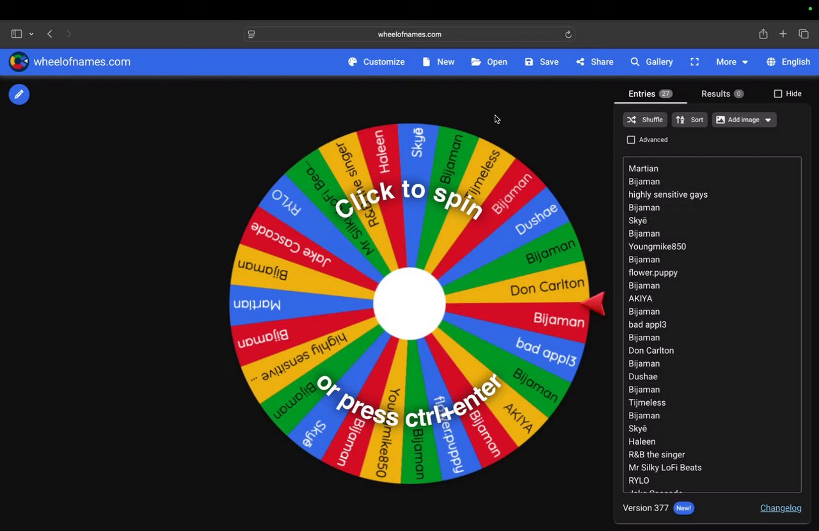Click 'Youngmike850' entry in list
Viewport: 819px width, 531px height.
tap(657, 246)
